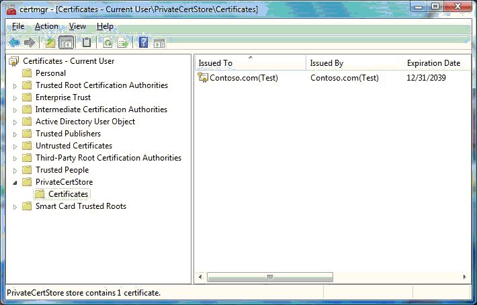Sort by Issued To column header
Screen dimensions: 477x305
pos(251,62)
